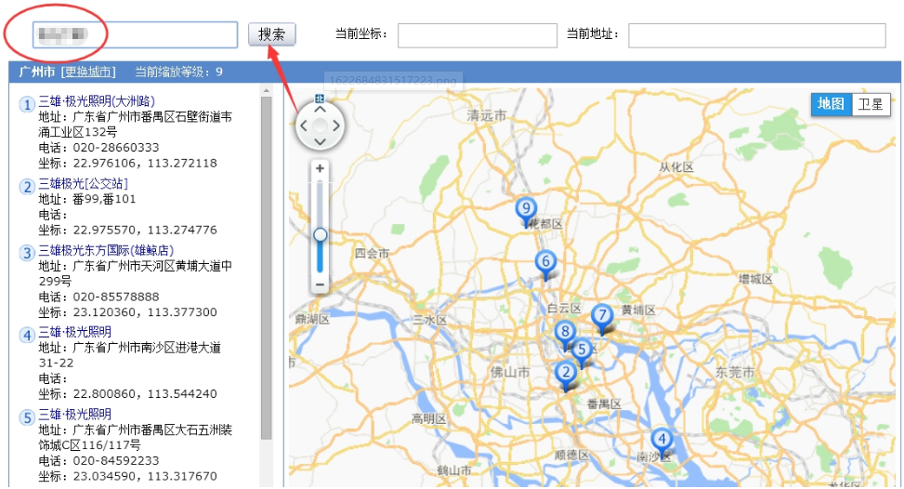Click map marker number 7
This screenshot has height=489, width=904.
coord(602,316)
